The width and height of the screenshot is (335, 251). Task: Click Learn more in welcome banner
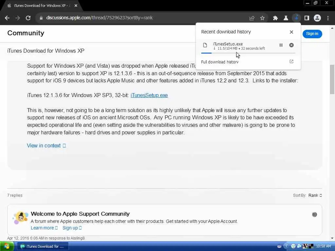tap(44, 228)
